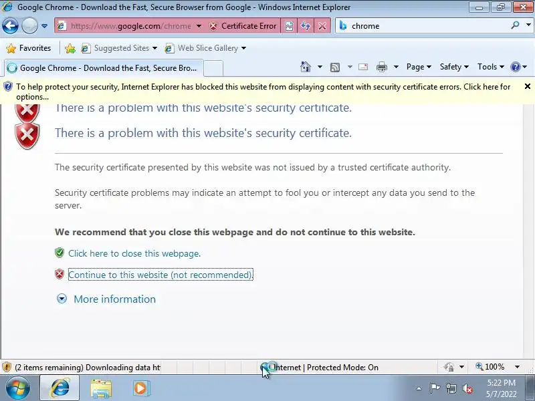Restore down the Internet Explorer window
Viewport: 535px width, 401px height.
tap(500, 7)
